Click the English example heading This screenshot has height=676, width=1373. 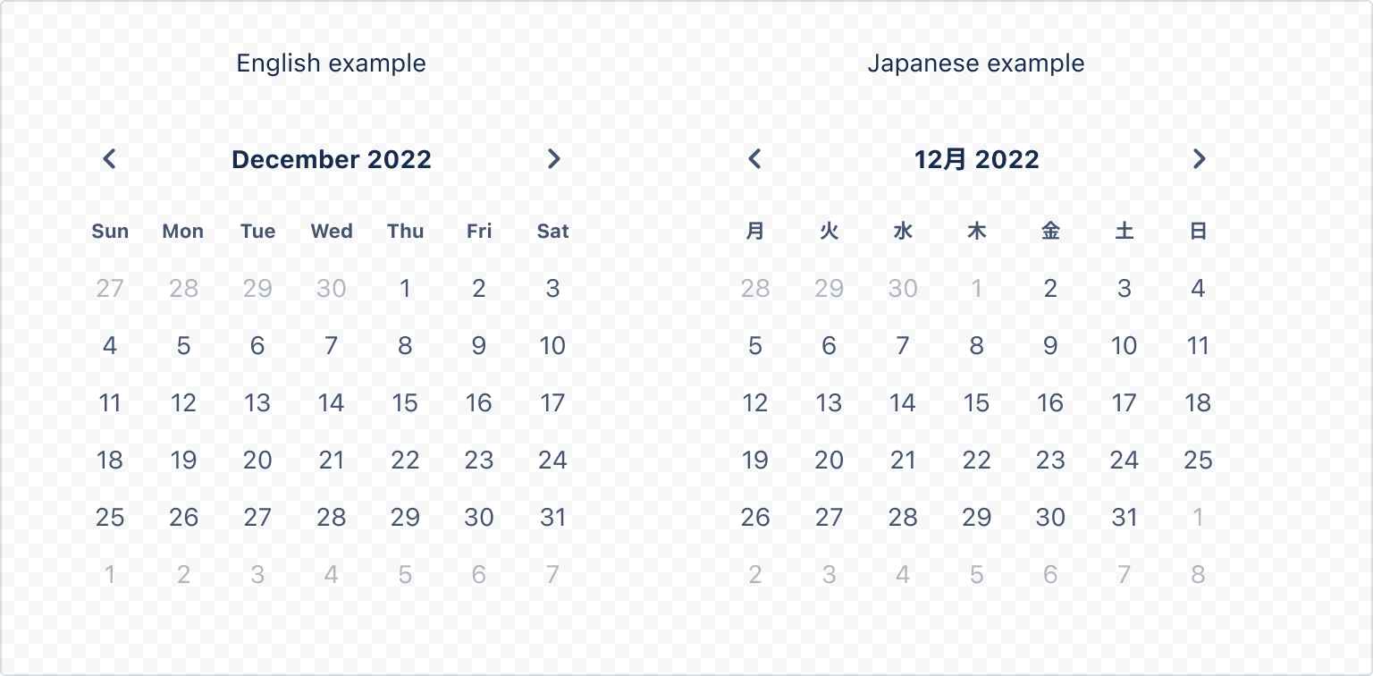pos(332,63)
